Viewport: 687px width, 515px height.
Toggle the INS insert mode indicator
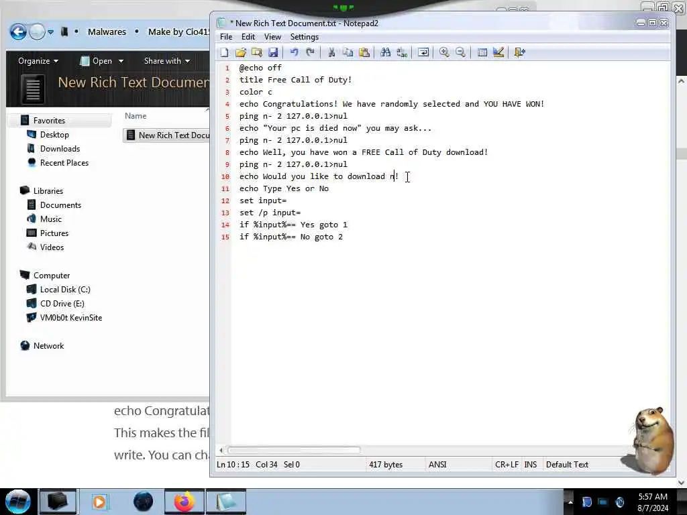click(x=531, y=465)
